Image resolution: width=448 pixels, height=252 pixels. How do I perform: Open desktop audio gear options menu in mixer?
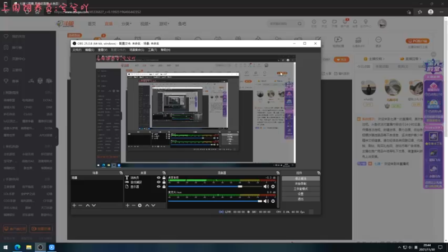(x=273, y=186)
